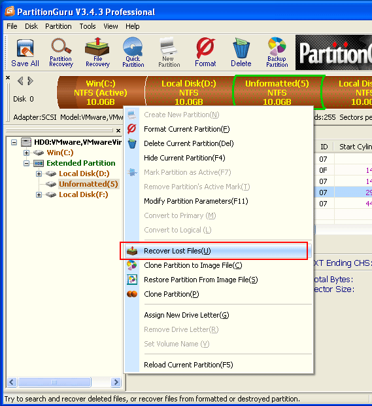
Task: Open Partition Recovery from the toolbar
Action: [61, 53]
